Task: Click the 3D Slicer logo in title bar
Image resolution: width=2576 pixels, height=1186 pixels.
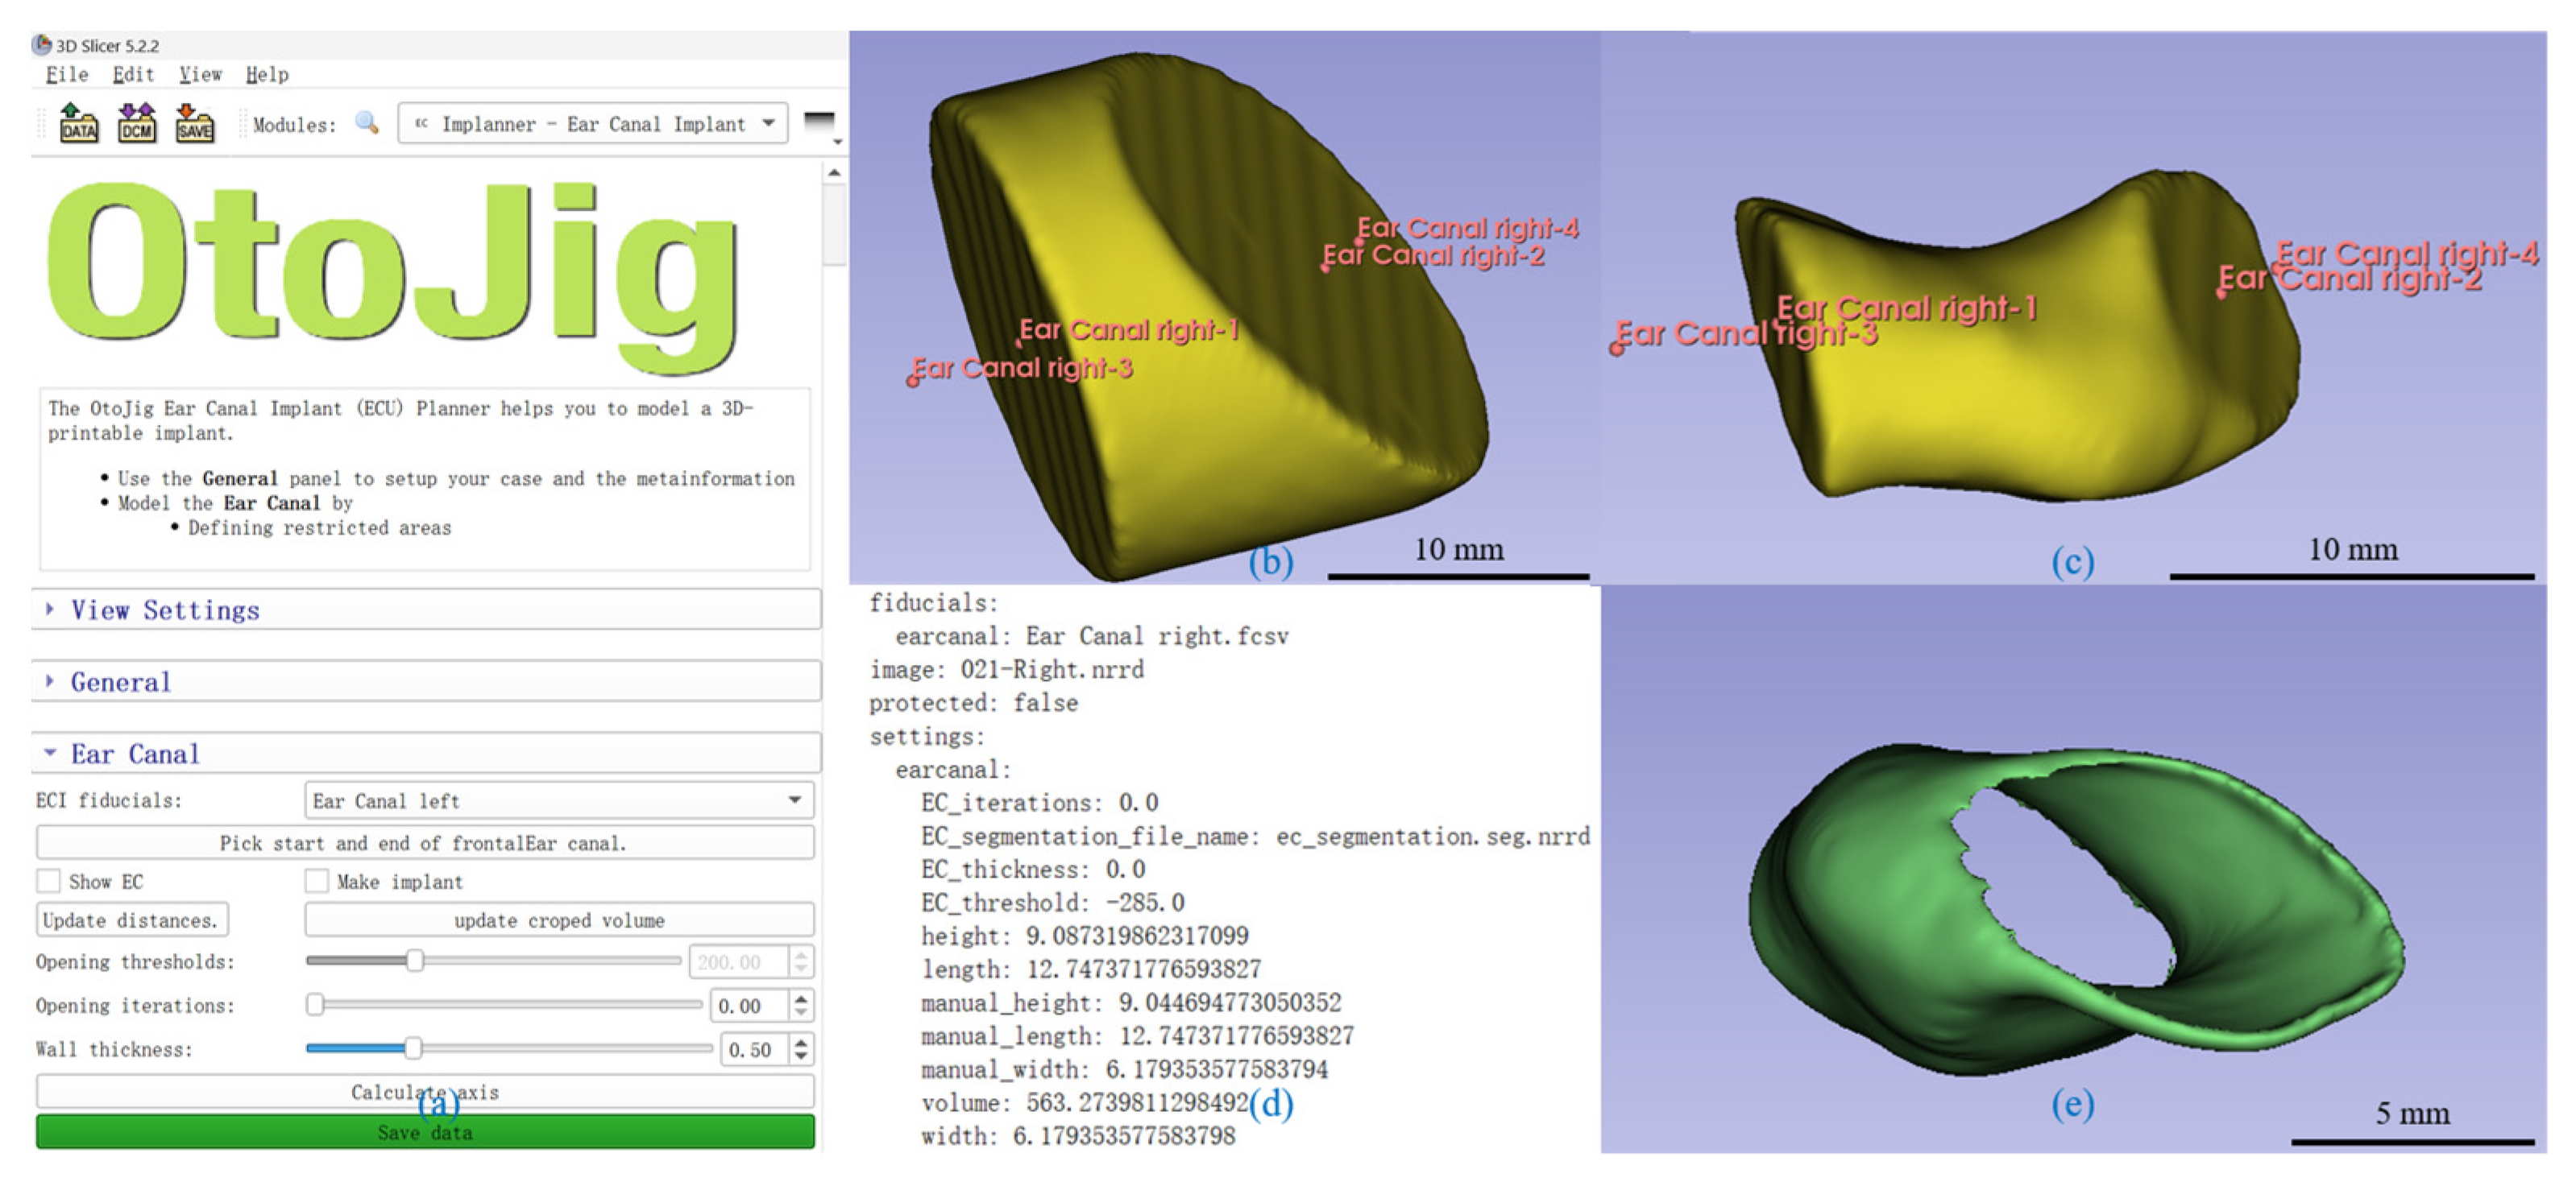Action: 42,45
